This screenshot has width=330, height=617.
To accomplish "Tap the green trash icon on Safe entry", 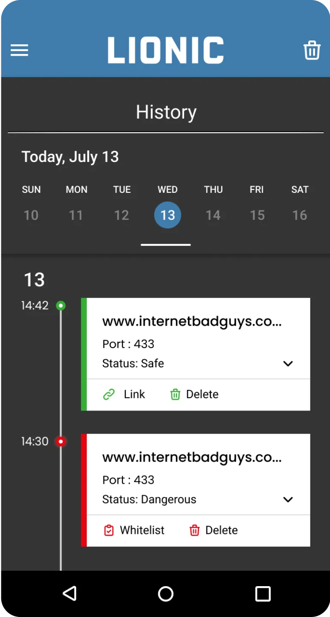I will tap(175, 394).
